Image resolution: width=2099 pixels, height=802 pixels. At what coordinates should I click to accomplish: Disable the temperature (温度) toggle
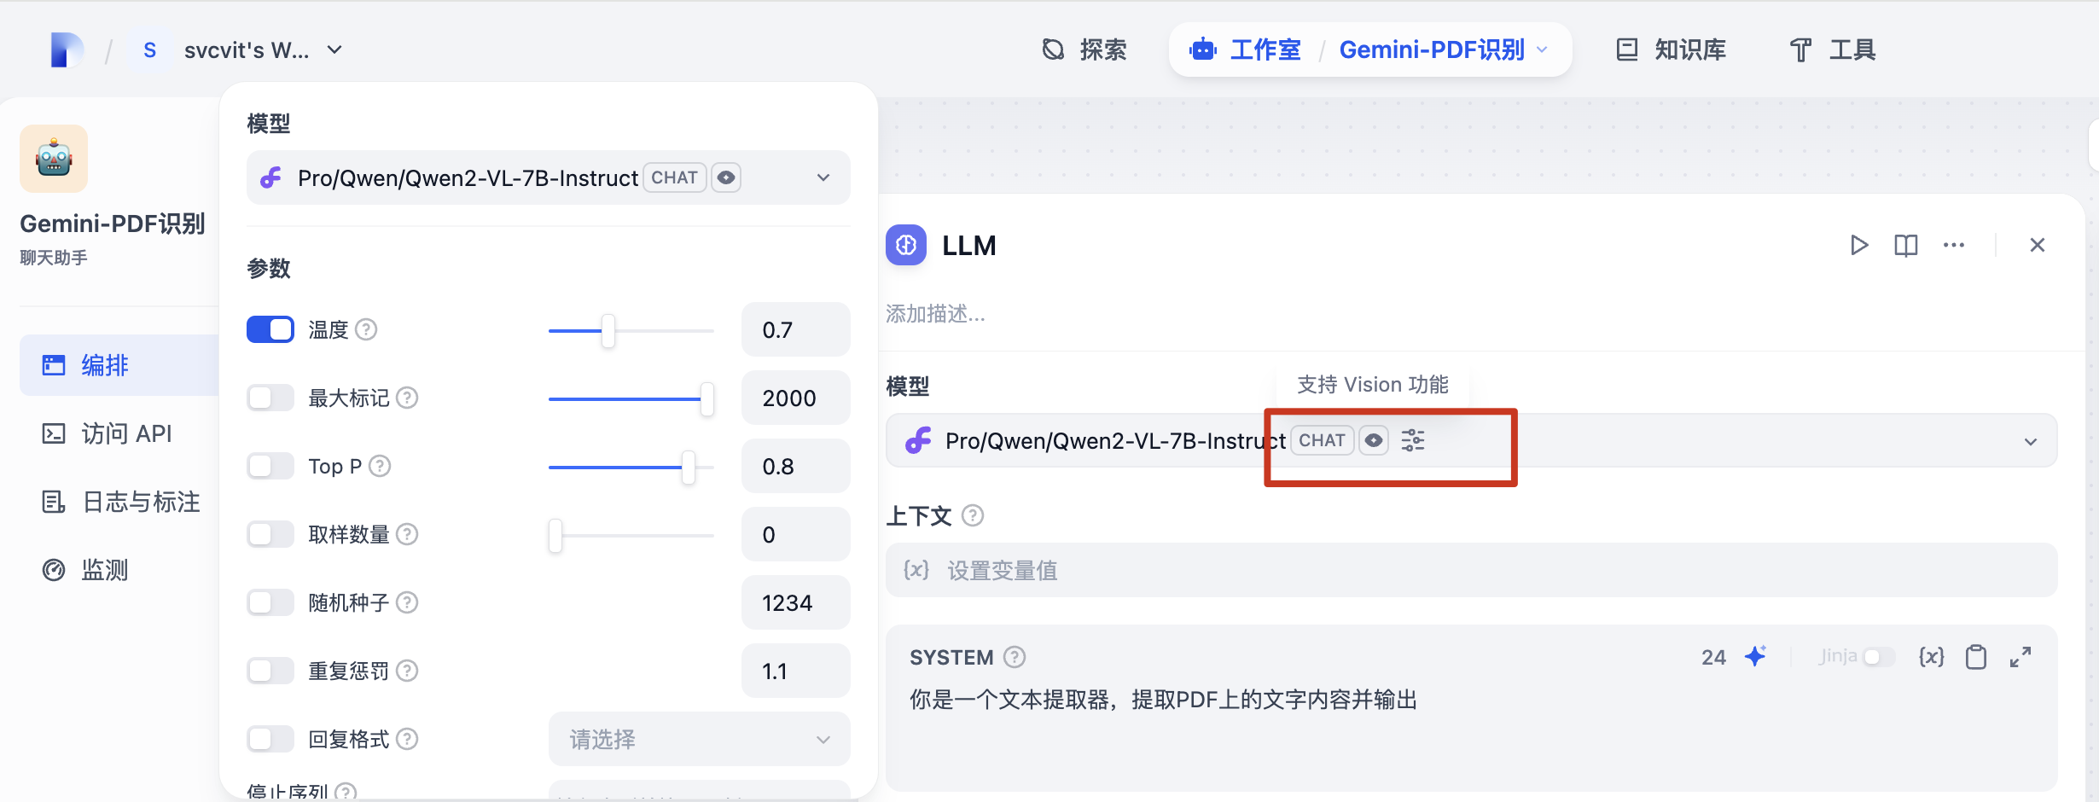click(x=270, y=329)
